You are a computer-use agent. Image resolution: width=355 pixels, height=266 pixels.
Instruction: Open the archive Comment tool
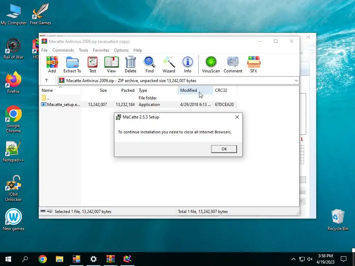[233, 64]
